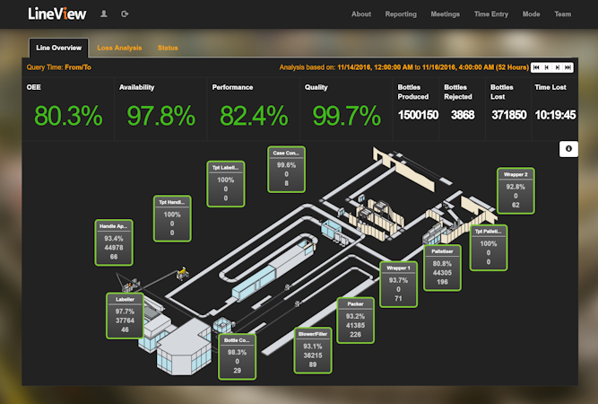Open the About menu
The width and height of the screenshot is (598, 404).
(x=361, y=14)
